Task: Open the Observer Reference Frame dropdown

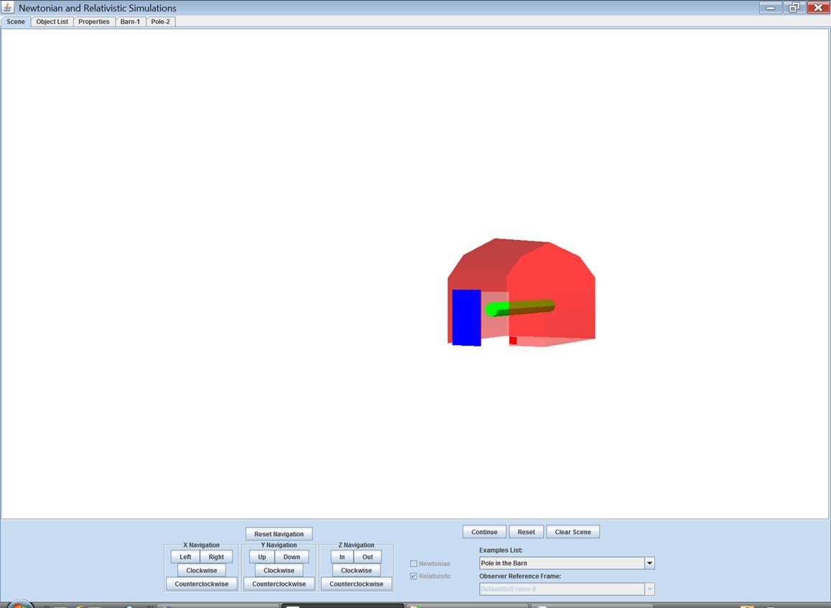Action: coord(567,589)
